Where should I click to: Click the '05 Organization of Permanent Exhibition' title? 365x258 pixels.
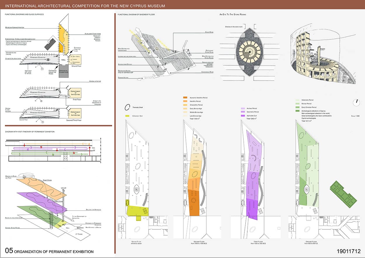click(49, 251)
